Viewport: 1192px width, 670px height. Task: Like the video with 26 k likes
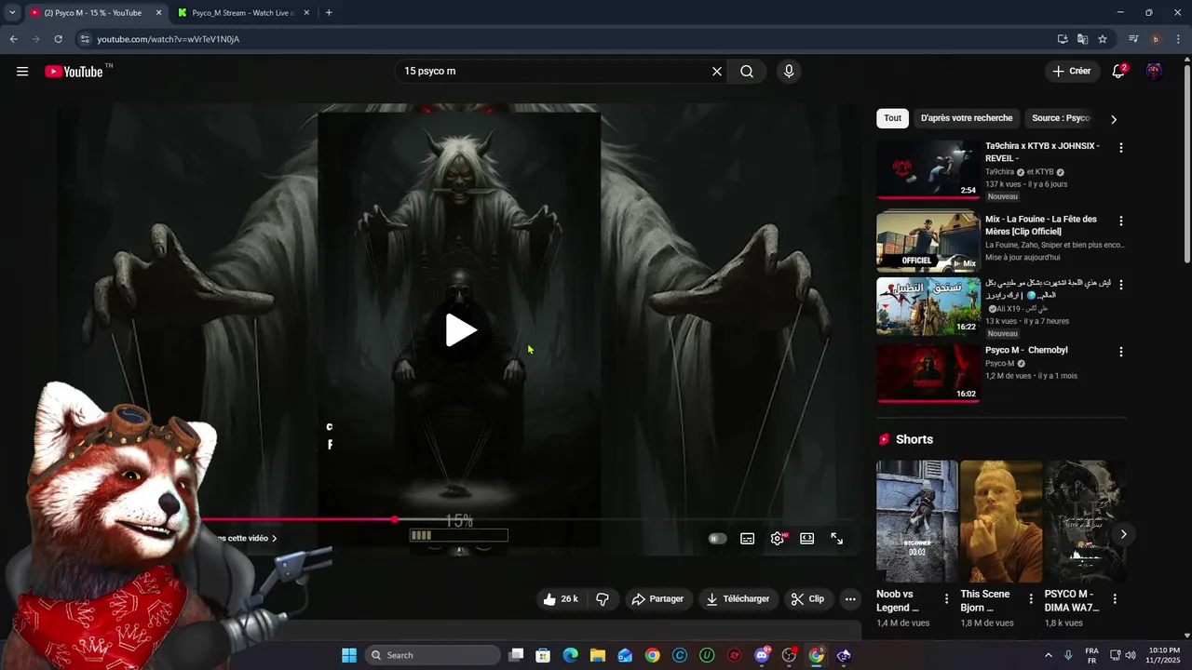coord(561,599)
